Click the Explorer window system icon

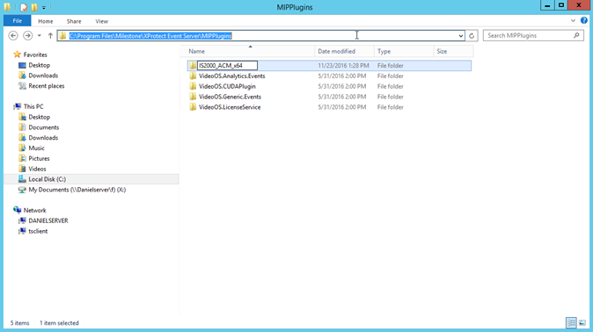point(7,7)
